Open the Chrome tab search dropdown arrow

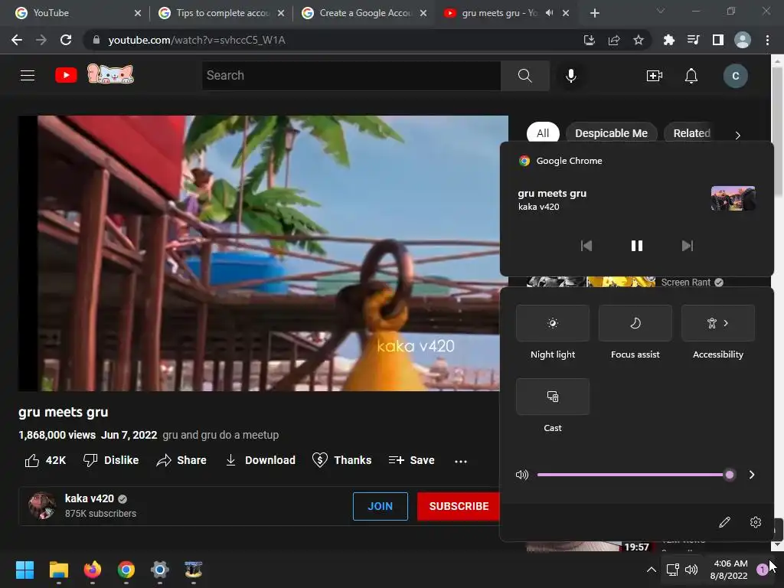click(661, 11)
